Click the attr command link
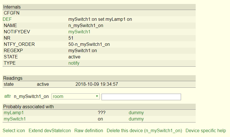The height and width of the screenshot is (137, 230). [x=8, y=96]
